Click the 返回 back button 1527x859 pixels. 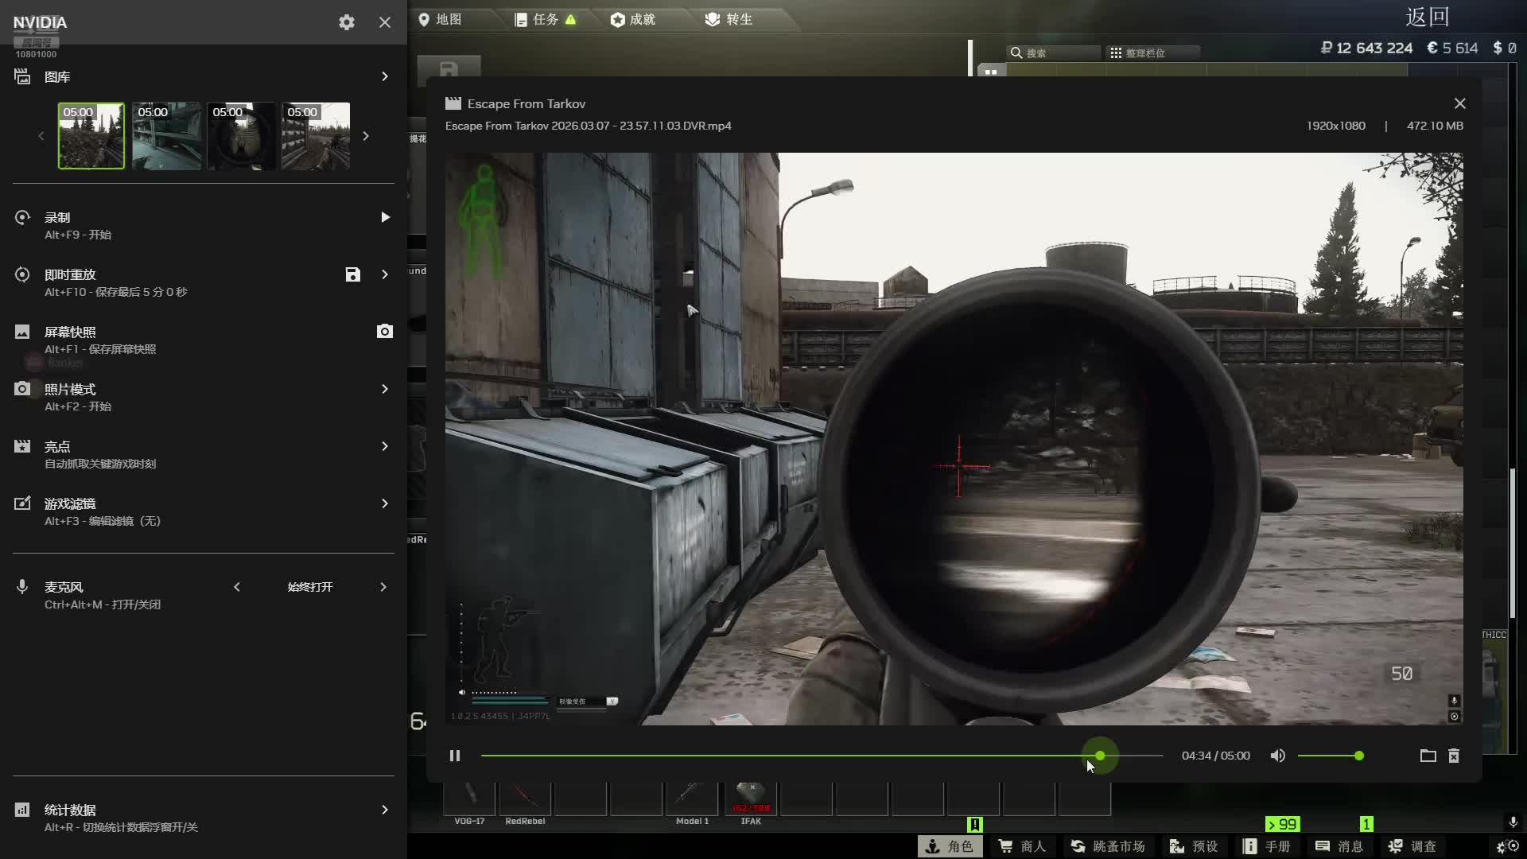1427,17
